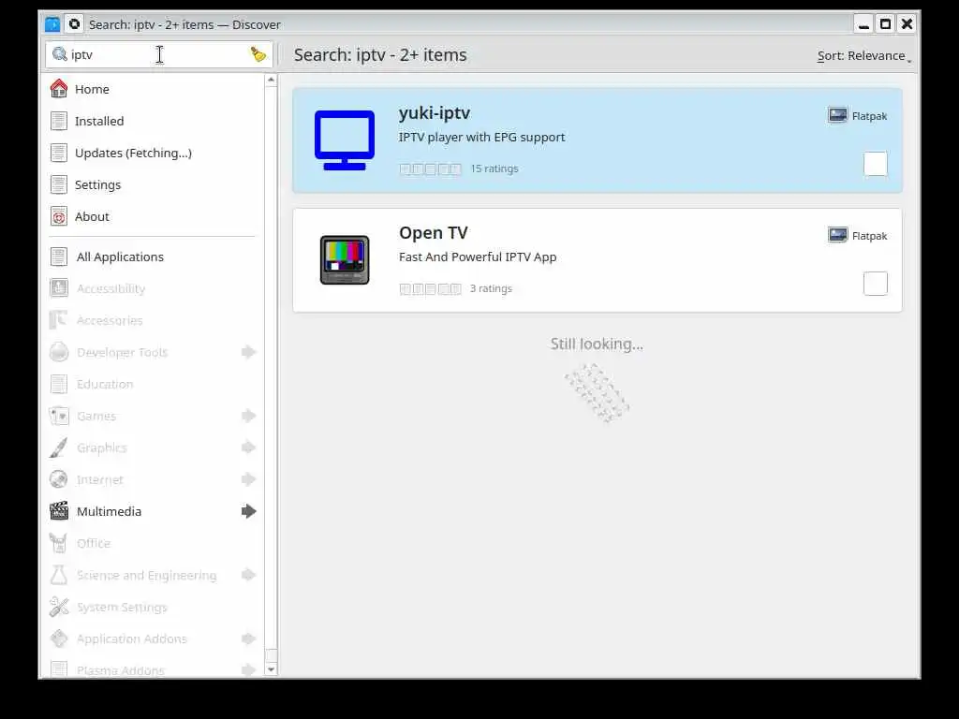Click the Open TV star rating row

(430, 288)
